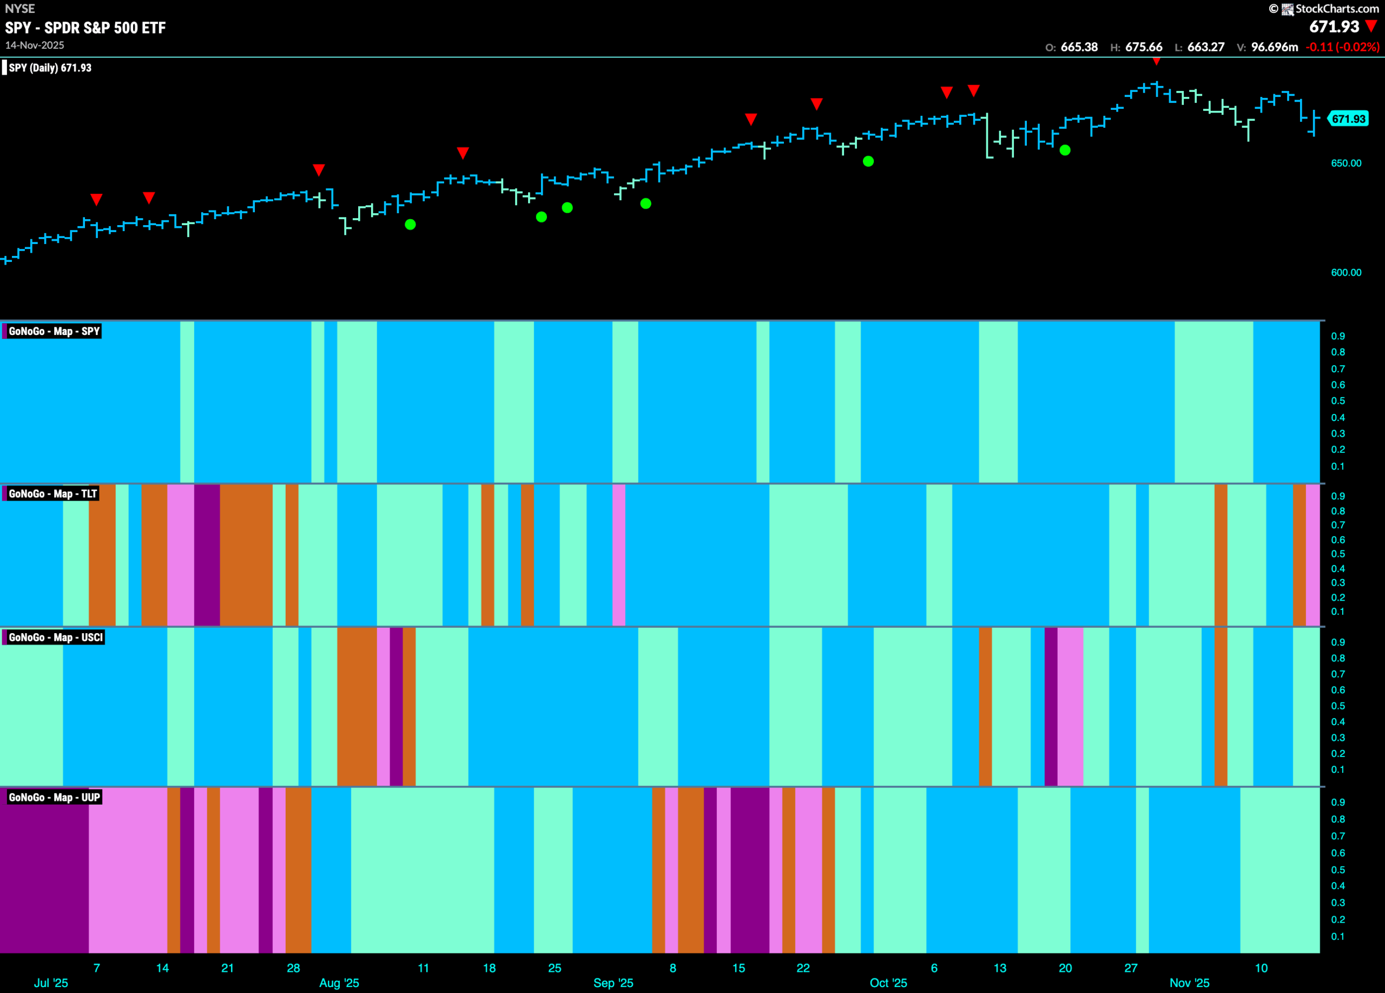Select the green circle marker in early September
Image resolution: width=1385 pixels, height=993 pixels.
tap(645, 203)
